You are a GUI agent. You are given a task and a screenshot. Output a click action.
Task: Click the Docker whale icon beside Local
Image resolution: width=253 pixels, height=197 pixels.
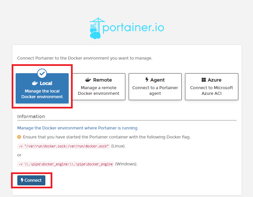(x=35, y=83)
